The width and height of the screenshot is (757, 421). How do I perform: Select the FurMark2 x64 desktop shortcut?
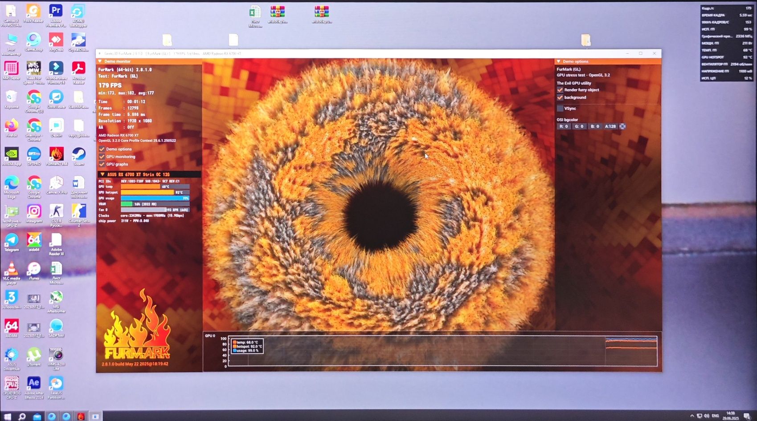coord(56,156)
